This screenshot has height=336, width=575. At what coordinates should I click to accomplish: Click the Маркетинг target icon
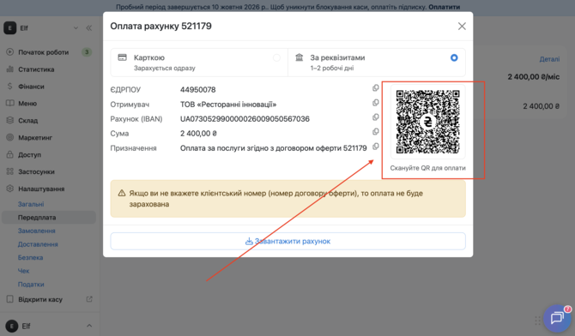pyautogui.click(x=10, y=137)
